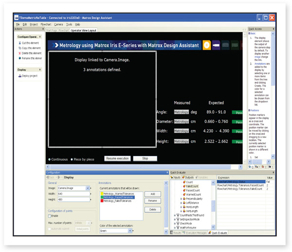
Task: Click the VertLength node icon
Action: click(184, 211)
